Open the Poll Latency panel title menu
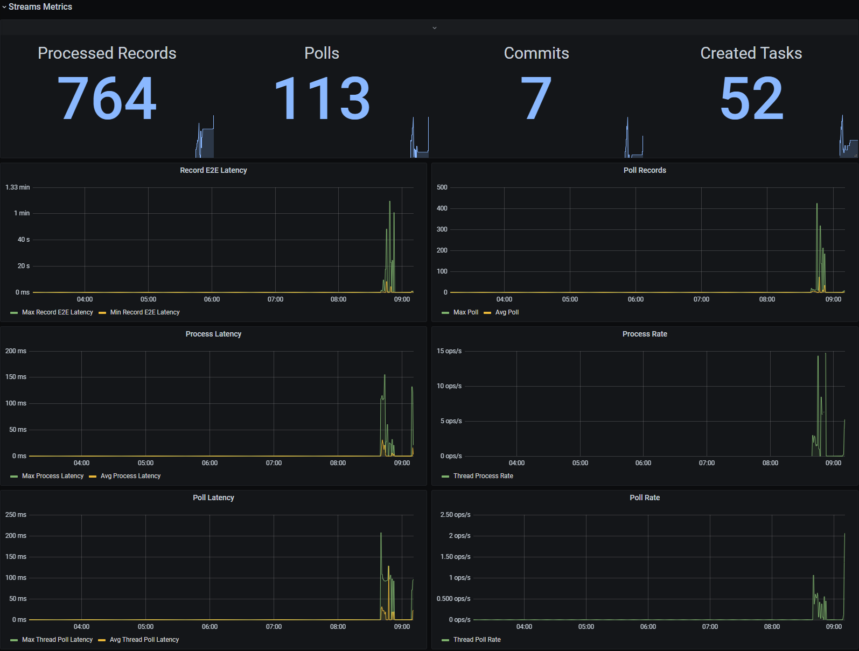859x651 pixels. 213,498
